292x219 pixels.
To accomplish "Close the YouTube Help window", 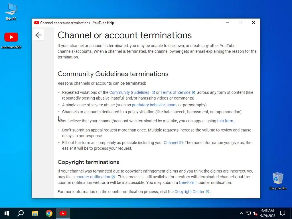I will click(x=254, y=23).
